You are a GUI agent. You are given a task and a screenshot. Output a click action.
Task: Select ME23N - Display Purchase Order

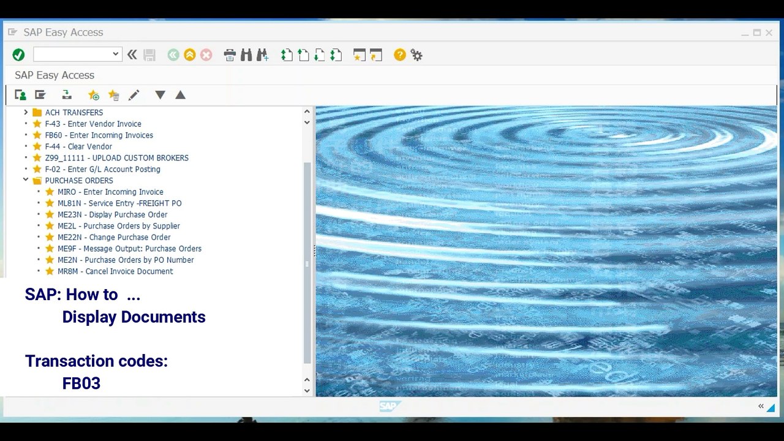click(x=113, y=214)
